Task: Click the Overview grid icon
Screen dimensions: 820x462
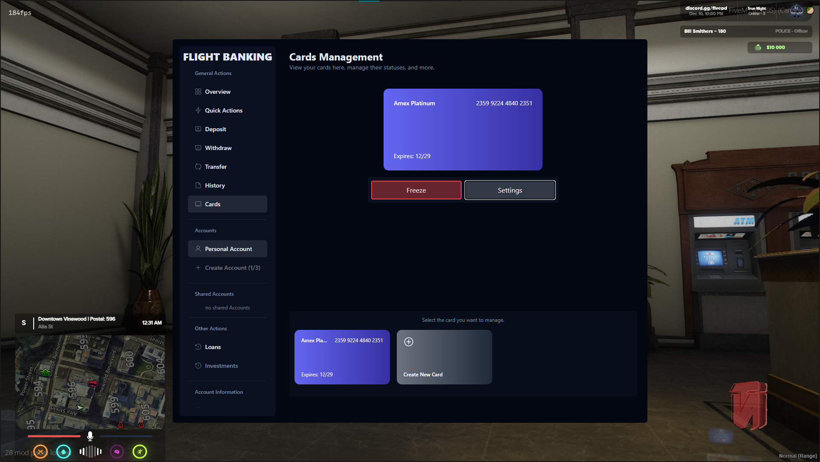Action: tap(198, 92)
